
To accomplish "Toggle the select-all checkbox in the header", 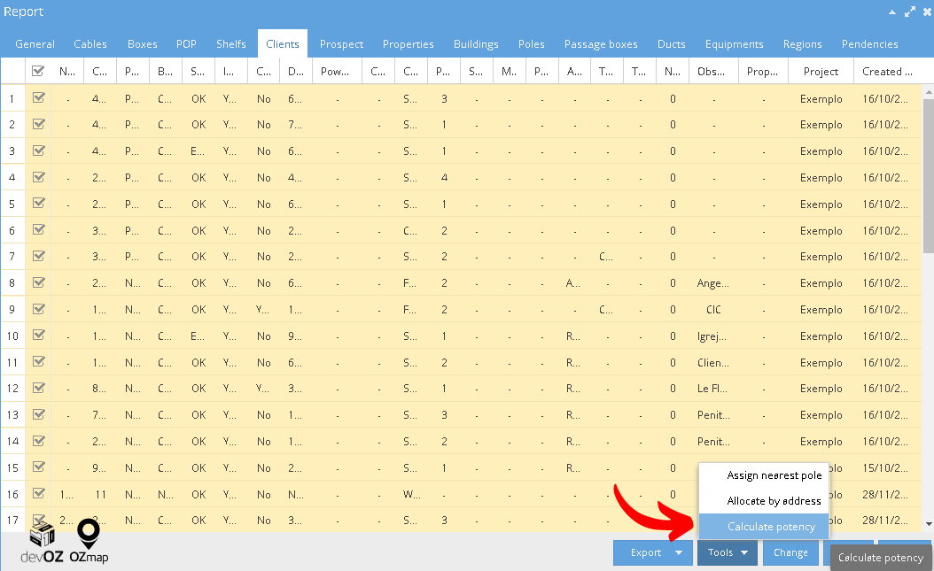I will point(38,71).
